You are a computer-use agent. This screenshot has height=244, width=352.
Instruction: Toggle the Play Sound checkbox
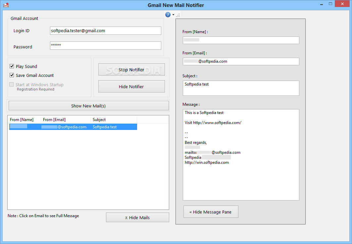(12, 66)
